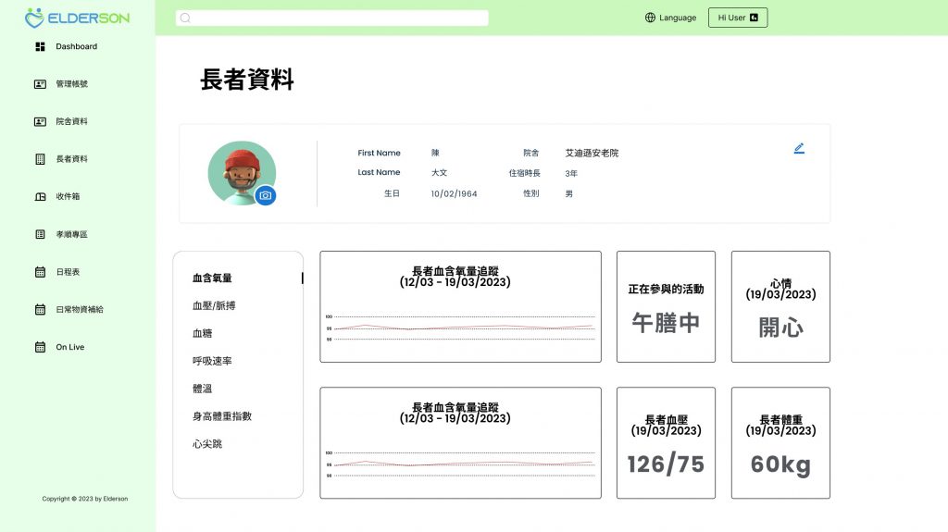Viewport: 948px width, 532px height.
Task: Open the 長者血壓 126/75 card
Action: point(666,443)
